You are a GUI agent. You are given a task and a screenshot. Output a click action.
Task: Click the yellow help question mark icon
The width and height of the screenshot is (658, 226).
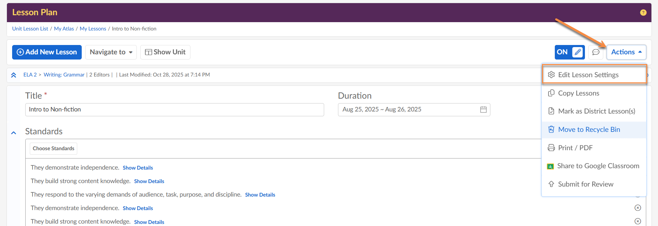pyautogui.click(x=643, y=12)
